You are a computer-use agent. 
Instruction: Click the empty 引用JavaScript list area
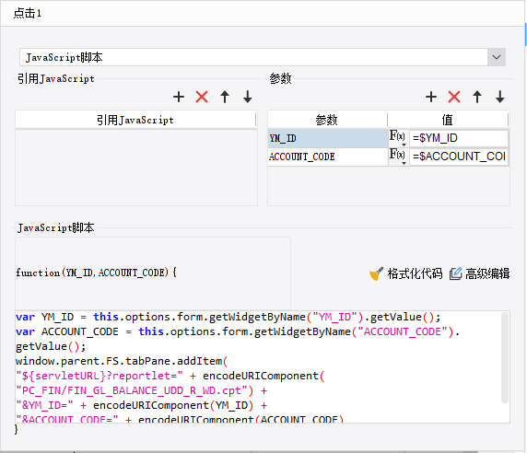(136, 168)
